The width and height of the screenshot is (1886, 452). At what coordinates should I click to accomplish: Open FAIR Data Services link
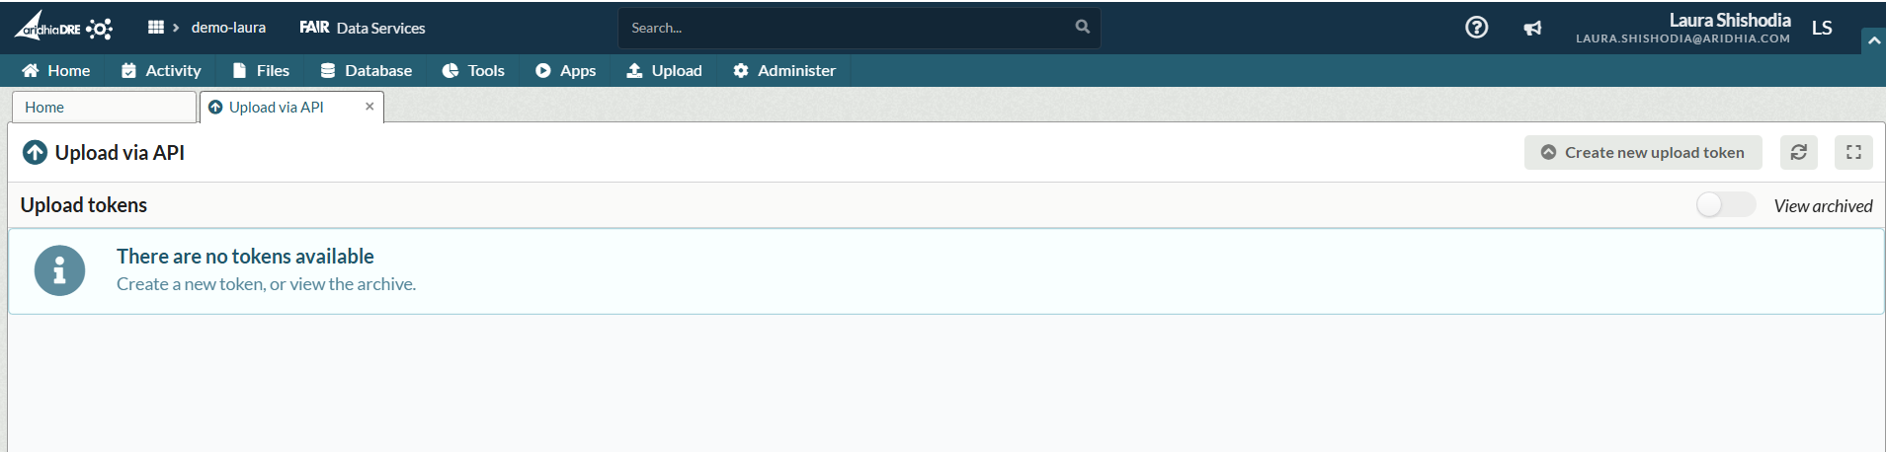click(363, 28)
